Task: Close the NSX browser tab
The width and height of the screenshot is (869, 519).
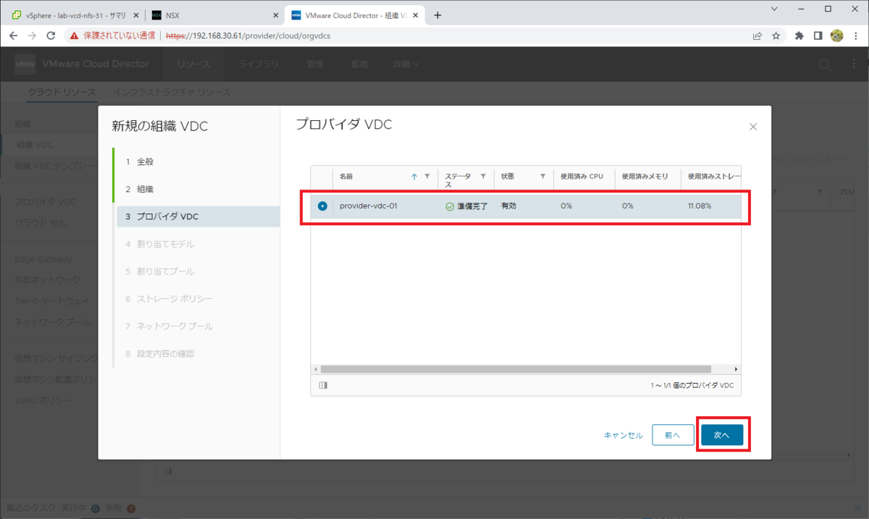Action: [x=274, y=15]
